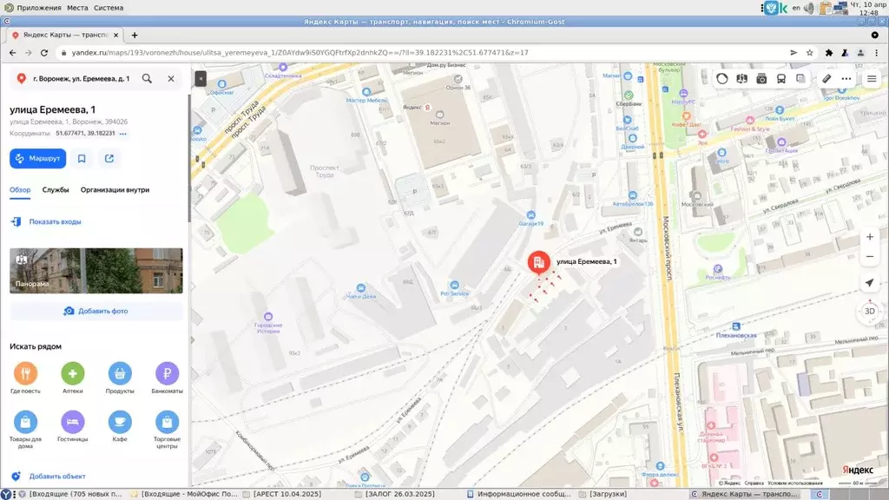
Task: Switch to the Службы tab
Action: pyautogui.click(x=56, y=190)
